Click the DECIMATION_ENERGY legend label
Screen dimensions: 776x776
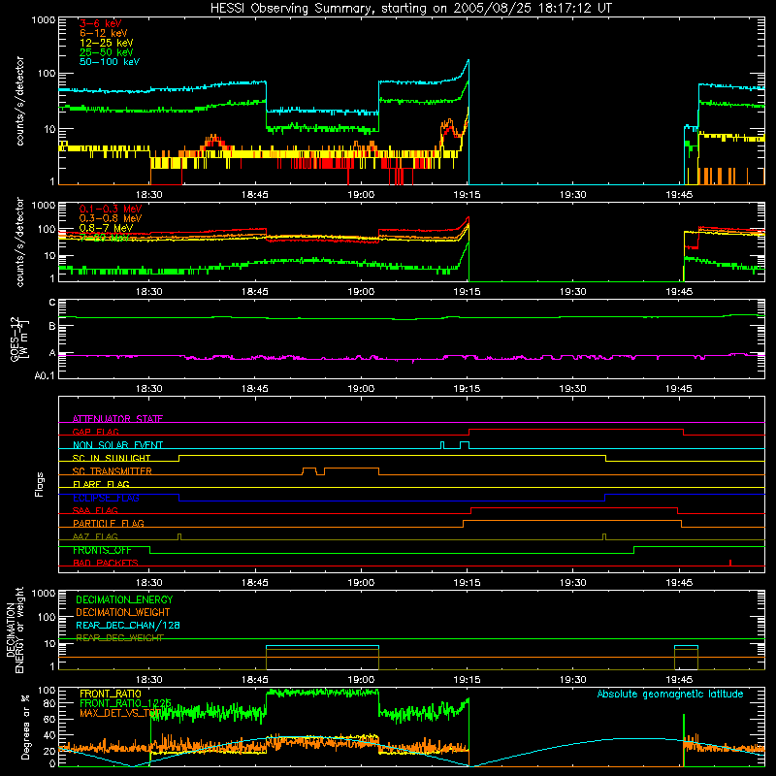124,599
